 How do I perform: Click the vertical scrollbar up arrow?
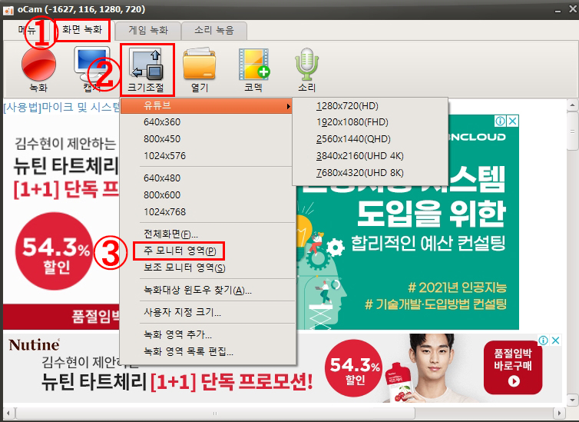tap(573, 105)
